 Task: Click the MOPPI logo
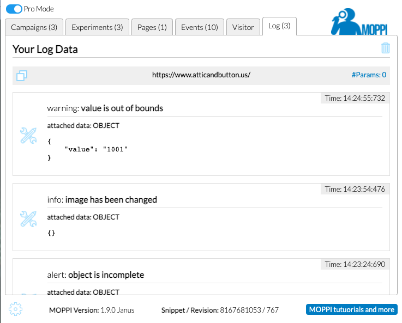point(359,22)
